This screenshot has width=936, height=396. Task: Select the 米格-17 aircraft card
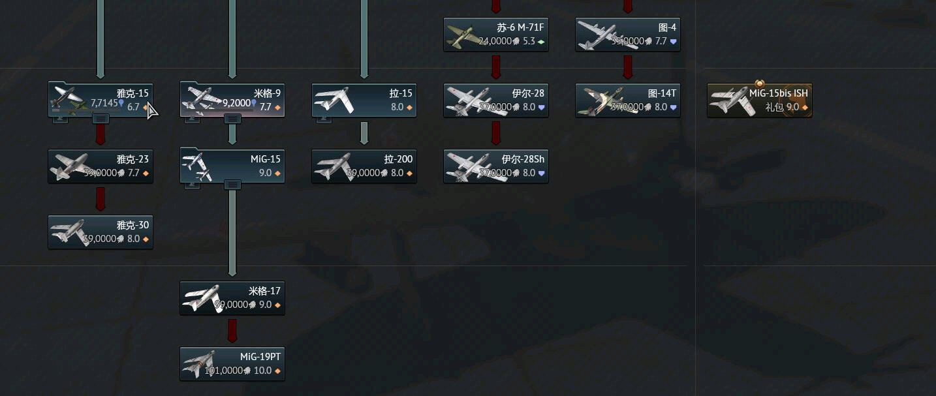[232, 298]
